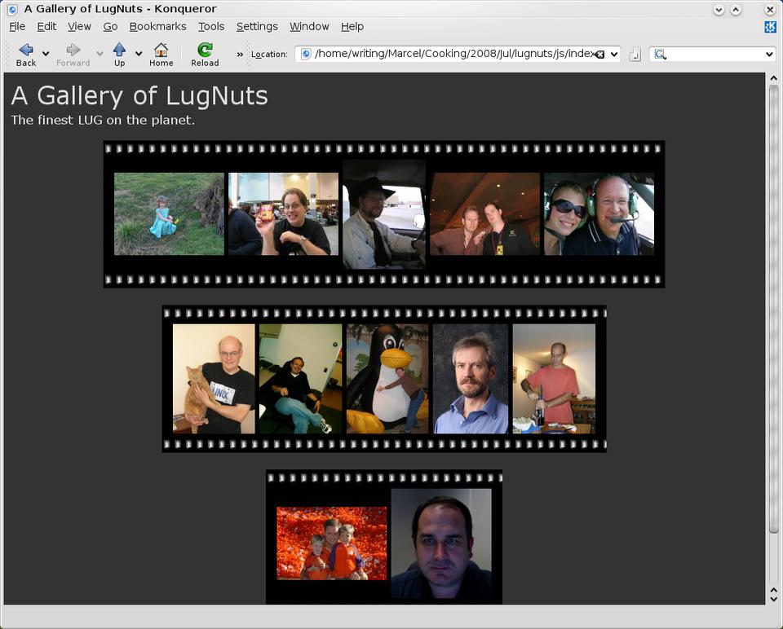Reload the page with green arrow icon

(x=205, y=50)
